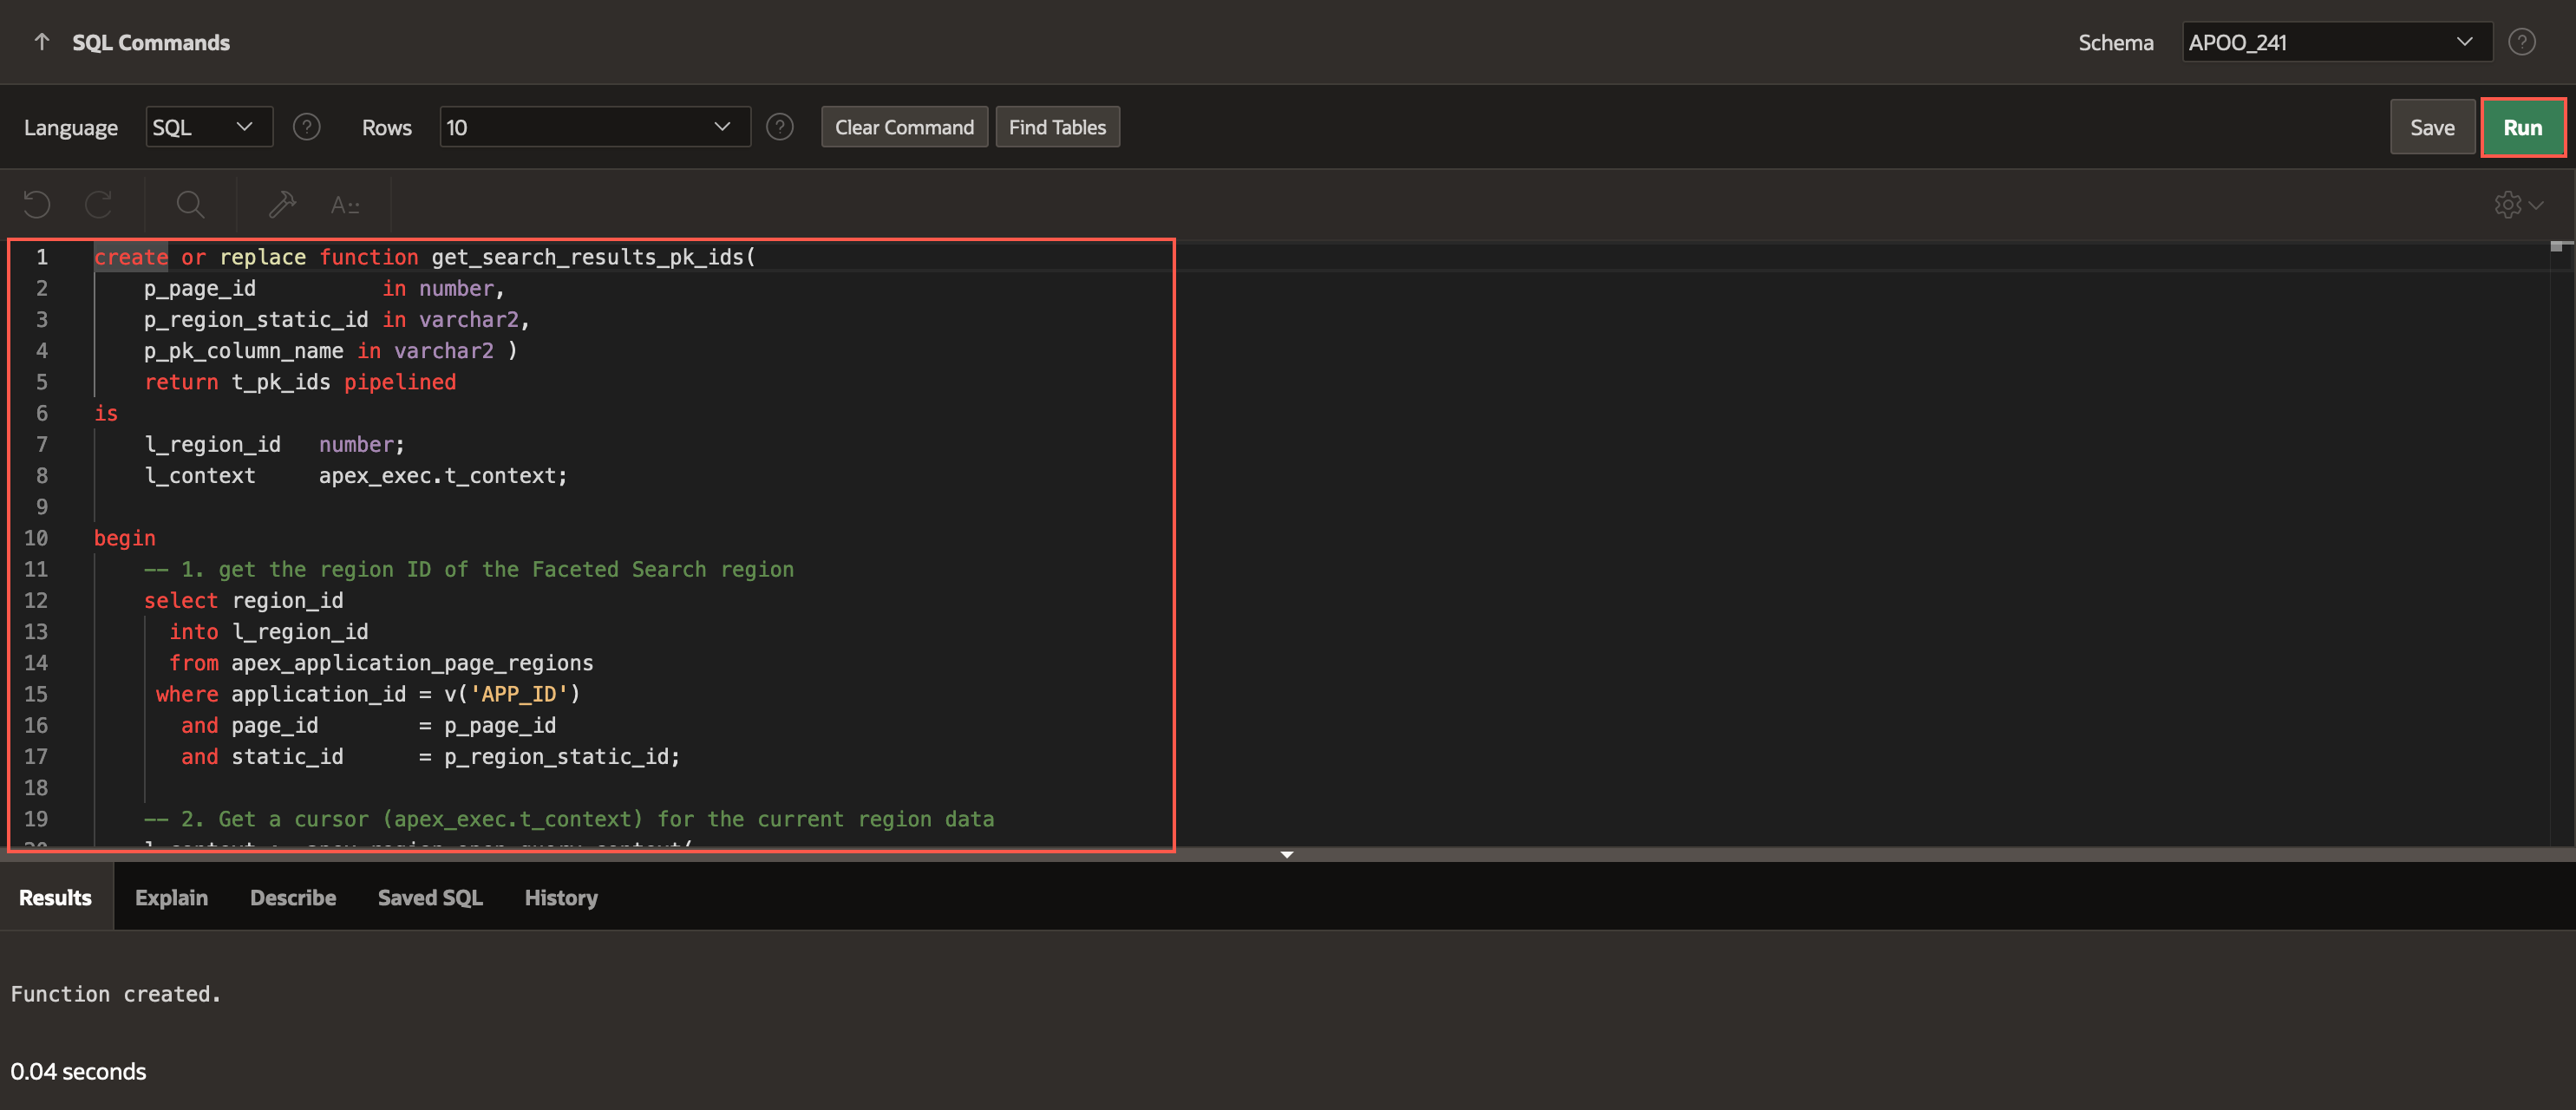2576x1110 pixels.
Task: Select the History tab
Action: pyautogui.click(x=561, y=897)
